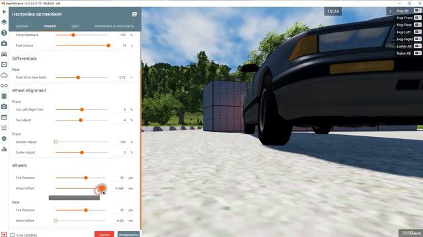Click the Force Feedback value field 100

coord(122,35)
